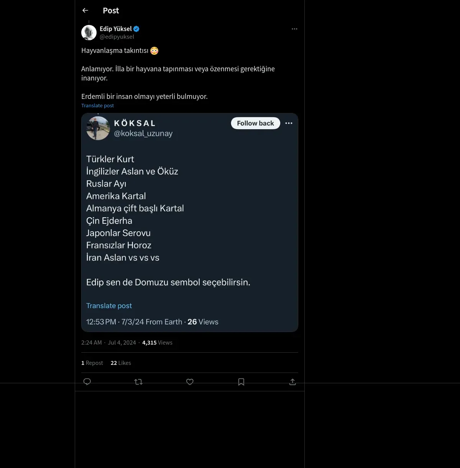The height and width of the screenshot is (468, 460).
Task: Open the @edipyuksel handle link
Action: click(117, 37)
